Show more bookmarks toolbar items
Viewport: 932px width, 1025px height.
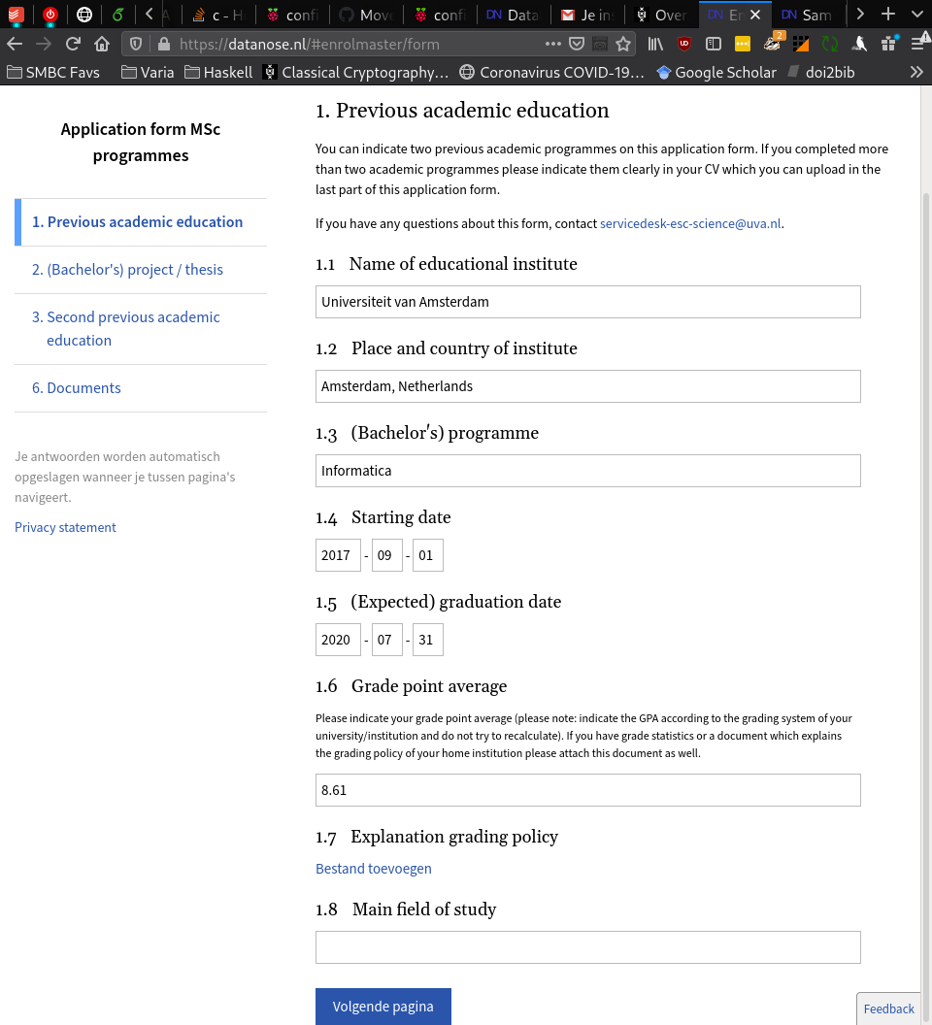tap(916, 72)
